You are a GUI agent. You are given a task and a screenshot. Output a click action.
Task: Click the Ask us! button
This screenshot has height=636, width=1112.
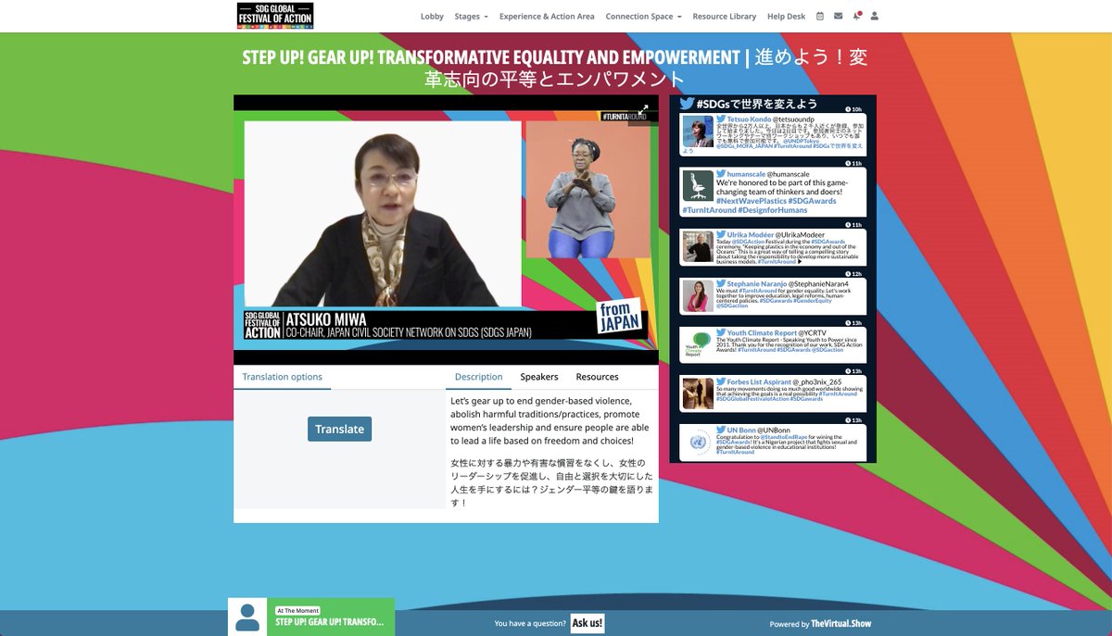588,623
